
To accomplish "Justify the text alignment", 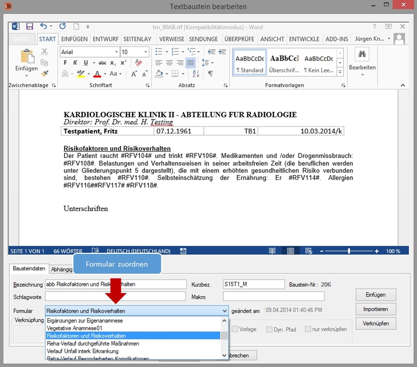I will coord(191,63).
